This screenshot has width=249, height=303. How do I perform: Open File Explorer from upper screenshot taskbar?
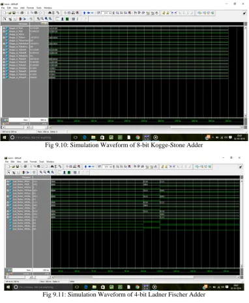[x=93, y=137]
